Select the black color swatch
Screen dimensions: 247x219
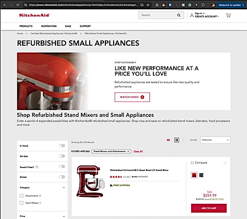coord(201,175)
